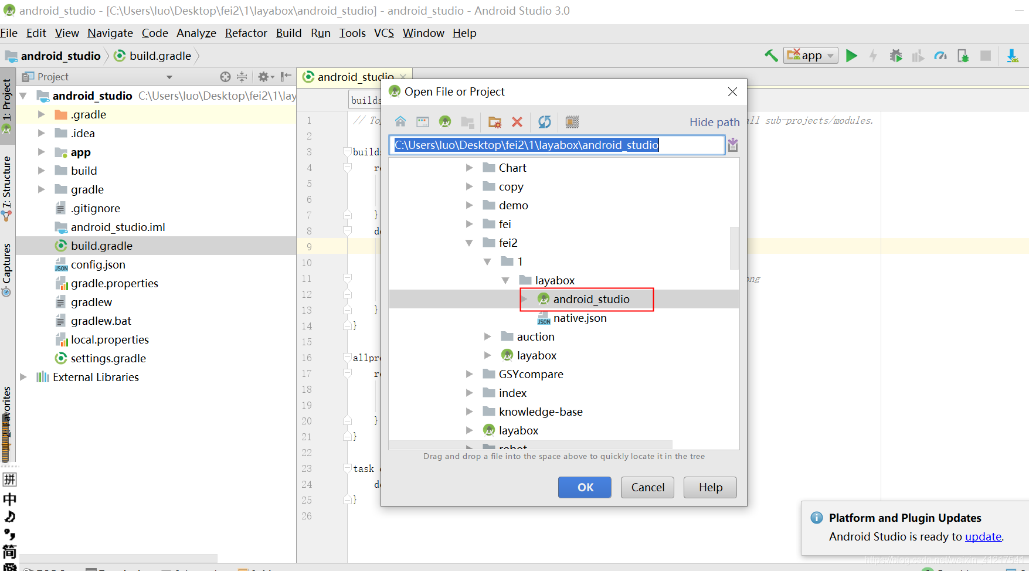Click the Module directory icon in dialog

pos(467,122)
